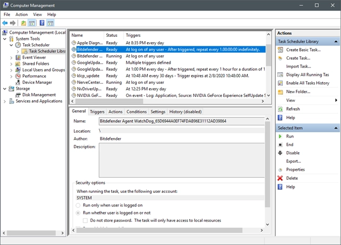Click the Help link under Selected Item
The width and height of the screenshot is (341, 245).
click(290, 187)
